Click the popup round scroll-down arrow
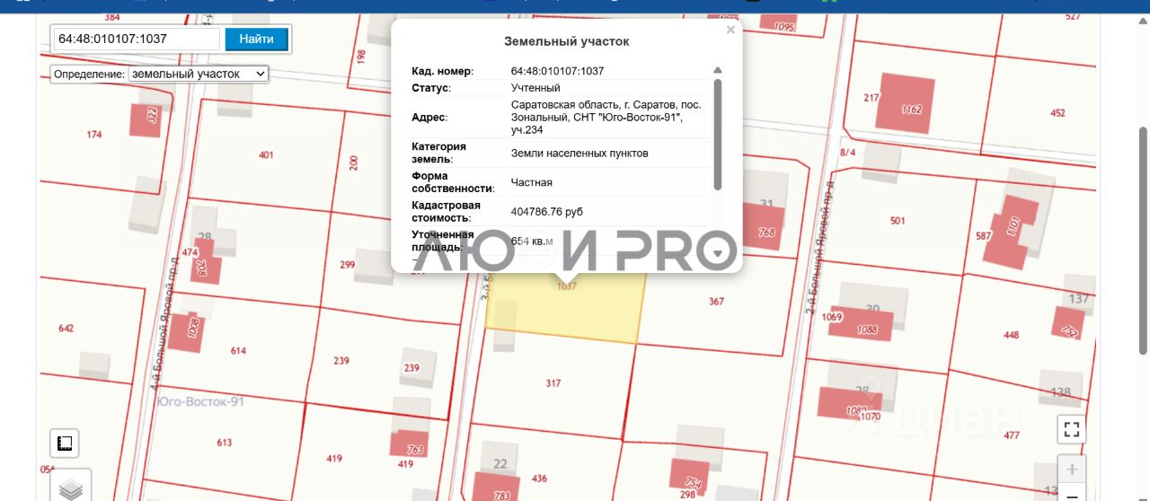This screenshot has width=1150, height=501. pos(717,254)
